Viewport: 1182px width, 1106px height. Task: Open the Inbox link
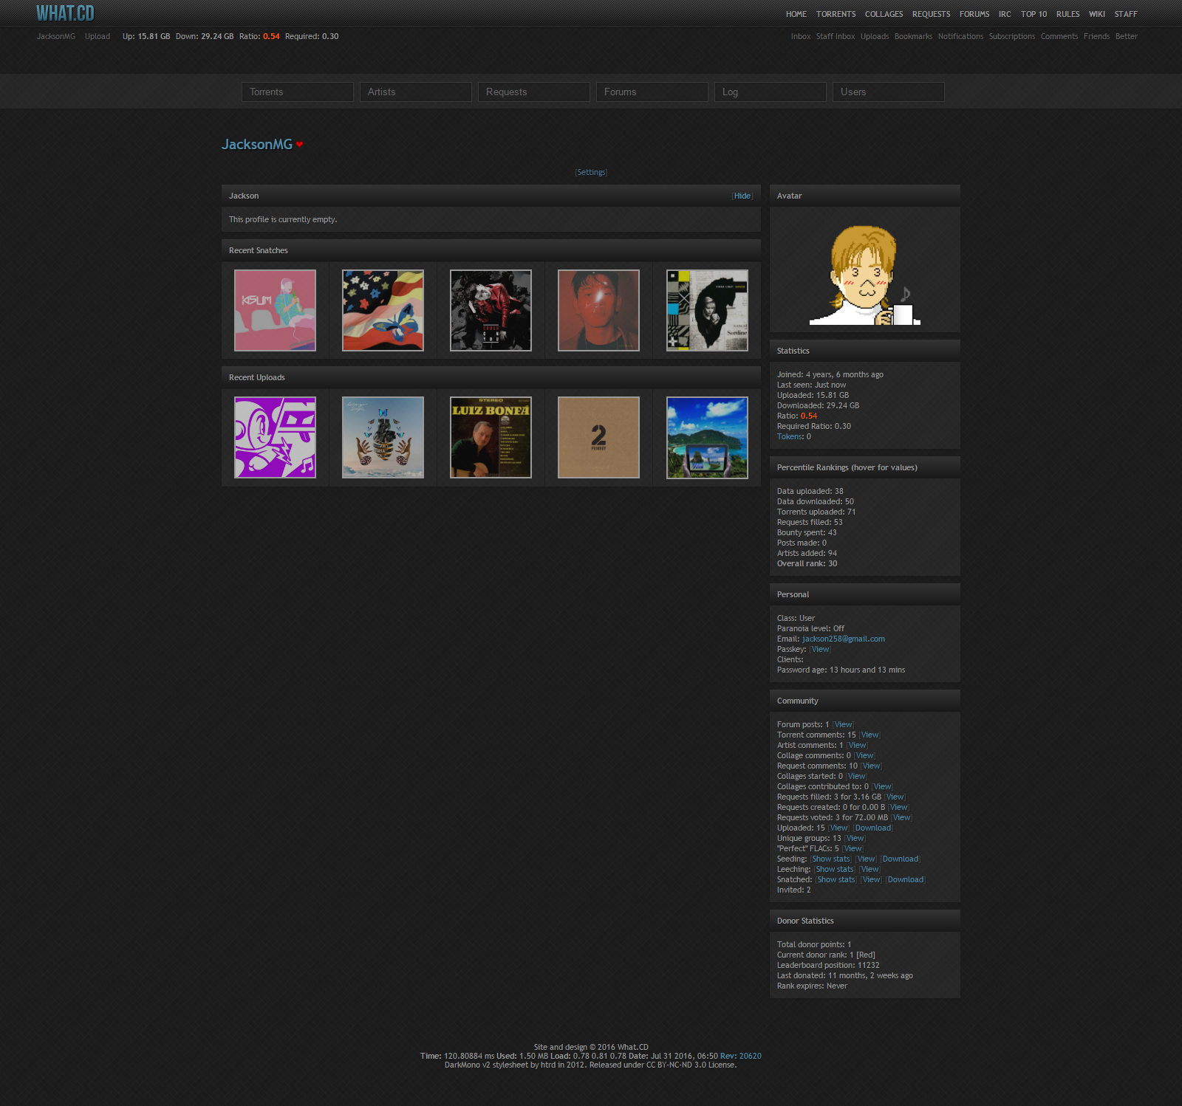pos(801,36)
